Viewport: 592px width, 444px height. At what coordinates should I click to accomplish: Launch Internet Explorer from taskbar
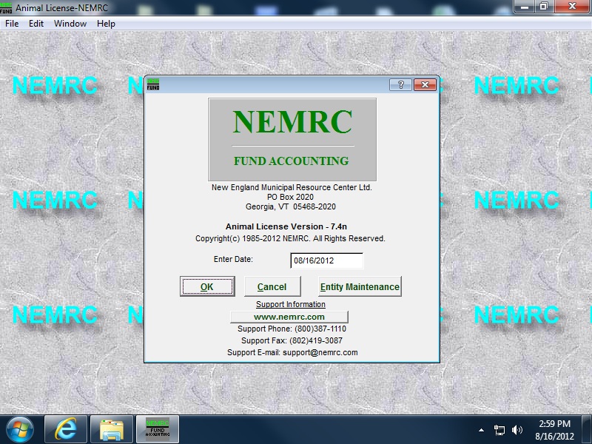pyautogui.click(x=66, y=429)
